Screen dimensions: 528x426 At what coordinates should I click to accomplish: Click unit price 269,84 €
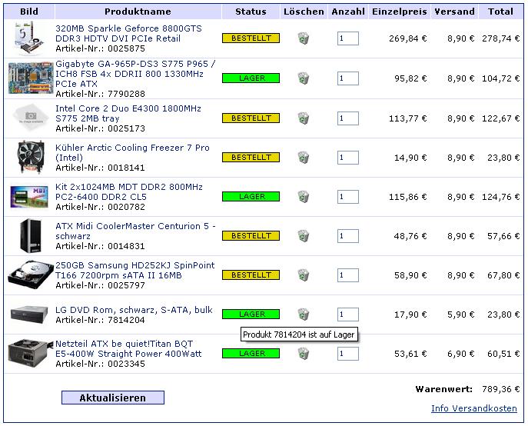point(408,38)
